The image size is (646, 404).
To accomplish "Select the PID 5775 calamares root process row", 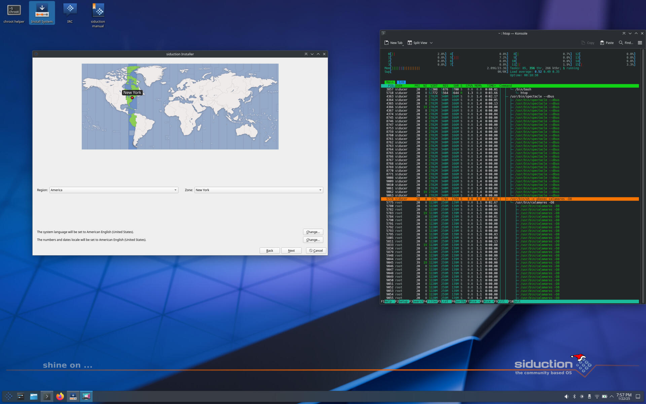I will pyautogui.click(x=510, y=202).
